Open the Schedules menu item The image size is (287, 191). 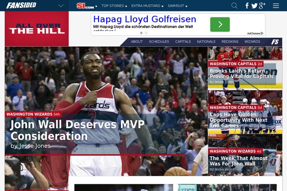point(159,42)
